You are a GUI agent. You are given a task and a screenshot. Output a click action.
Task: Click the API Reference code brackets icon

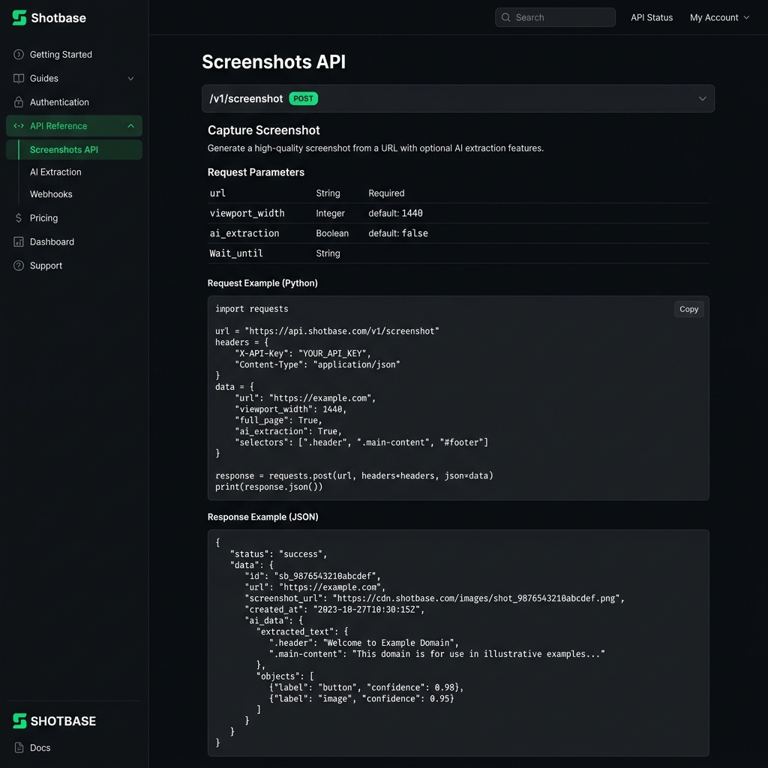pos(19,126)
